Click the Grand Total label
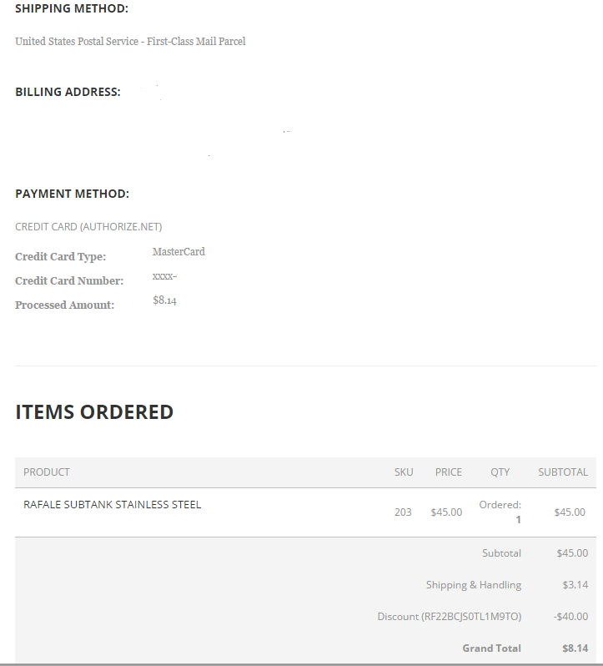 tap(491, 648)
